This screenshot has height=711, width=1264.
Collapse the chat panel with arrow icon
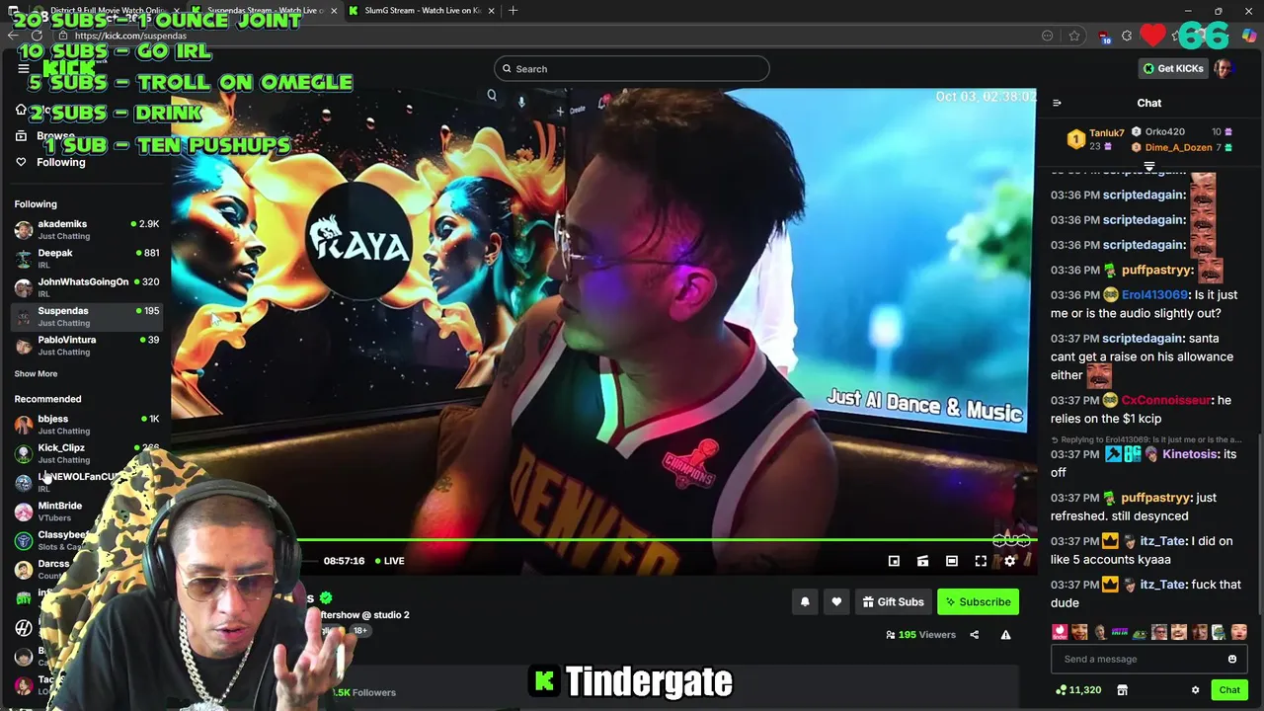coord(1057,103)
